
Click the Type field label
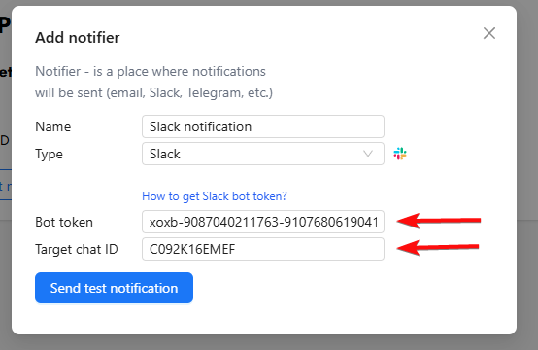point(49,155)
